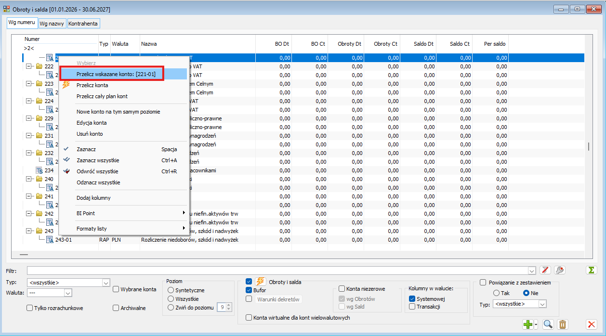The width and height of the screenshot is (606, 336).
Task: Switch to the Kontrahenta tab
Action: point(83,24)
